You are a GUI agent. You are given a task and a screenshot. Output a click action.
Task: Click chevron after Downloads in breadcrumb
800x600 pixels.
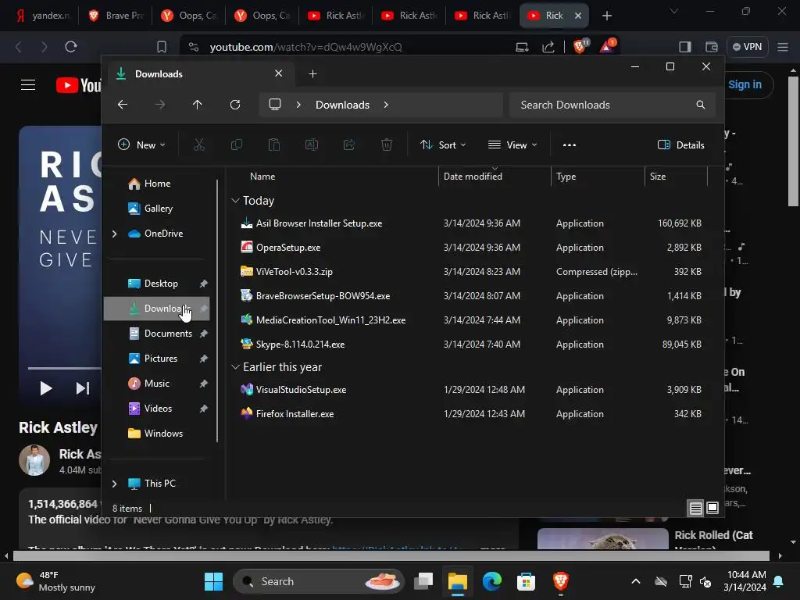click(386, 105)
